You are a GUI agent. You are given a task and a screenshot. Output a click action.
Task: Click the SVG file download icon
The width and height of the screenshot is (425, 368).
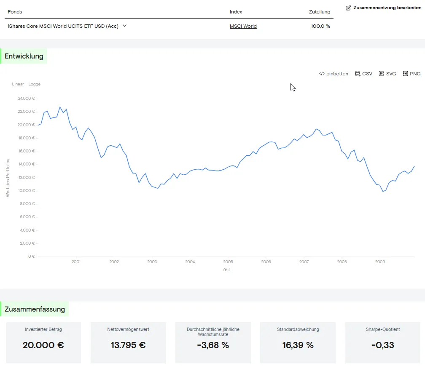coord(382,74)
